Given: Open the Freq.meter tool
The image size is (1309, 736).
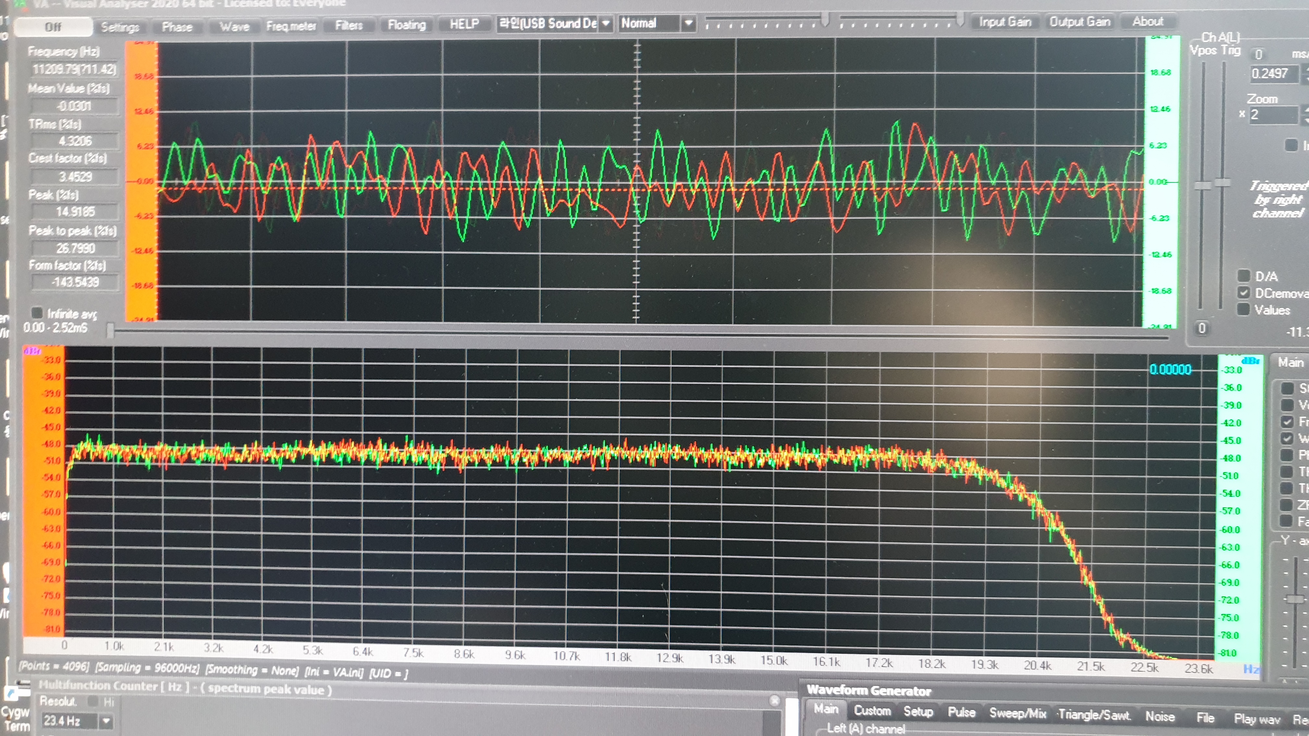Looking at the screenshot, I should (x=291, y=26).
